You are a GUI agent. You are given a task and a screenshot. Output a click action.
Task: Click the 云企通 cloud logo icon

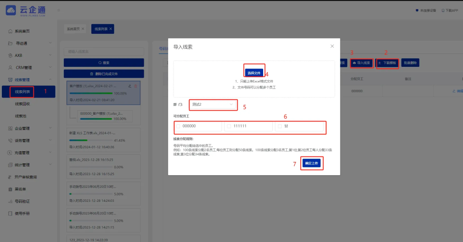click(11, 10)
